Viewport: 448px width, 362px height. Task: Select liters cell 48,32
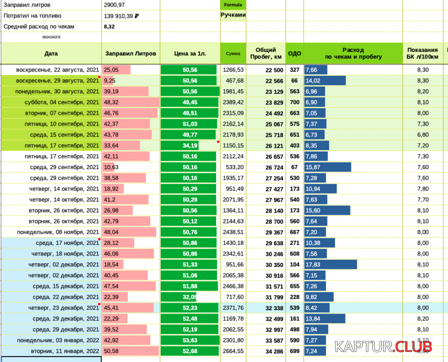tap(131, 102)
